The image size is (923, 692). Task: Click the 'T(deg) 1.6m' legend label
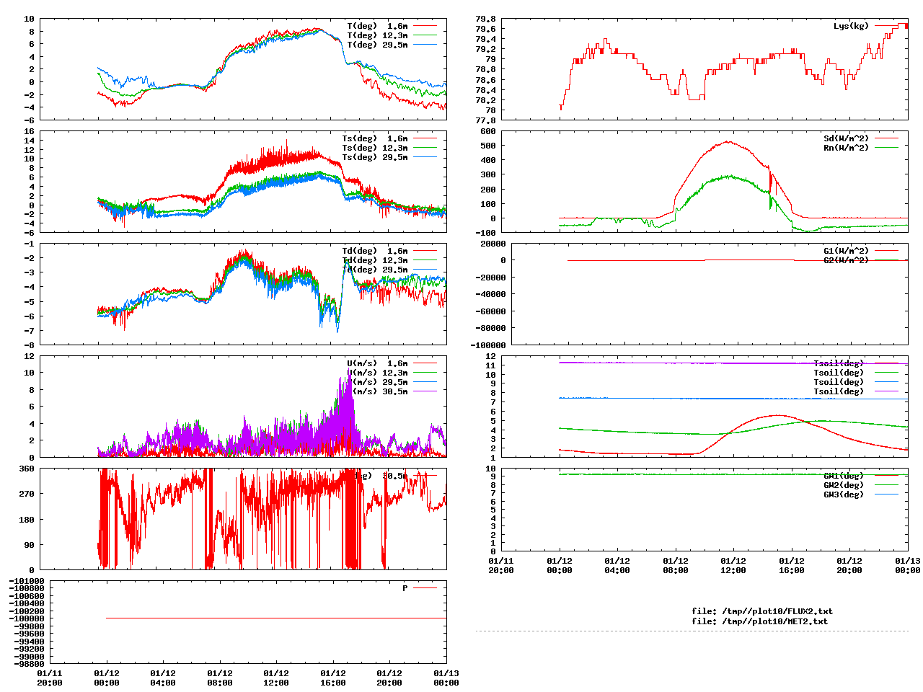(377, 26)
